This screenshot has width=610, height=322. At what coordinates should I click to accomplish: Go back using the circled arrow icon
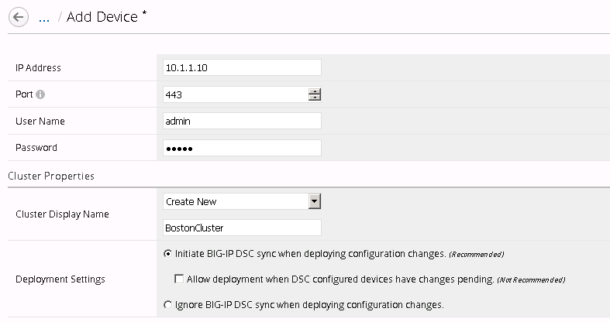tap(19, 17)
